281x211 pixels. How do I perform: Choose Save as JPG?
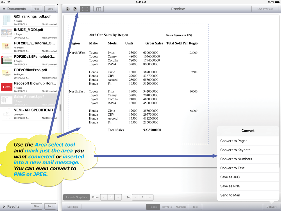(248, 177)
